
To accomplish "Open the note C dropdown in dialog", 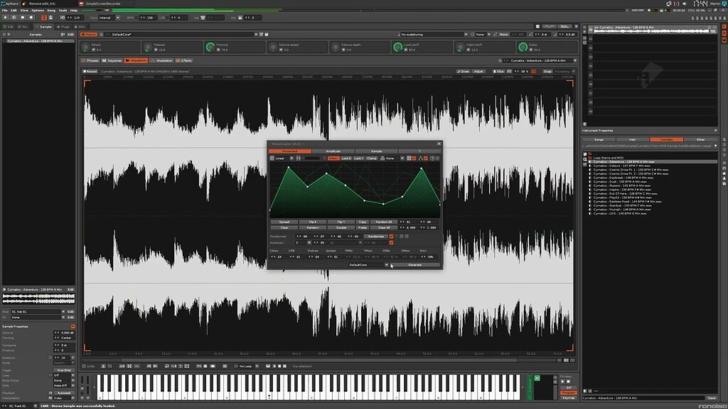I will [303, 243].
